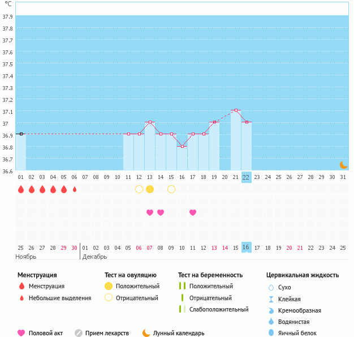Click the temperature point at 37.1 on day 21
This screenshot has width=354, height=337.
point(236,110)
